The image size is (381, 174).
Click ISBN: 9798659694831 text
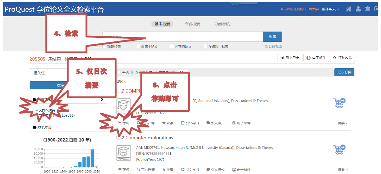pos(154,153)
